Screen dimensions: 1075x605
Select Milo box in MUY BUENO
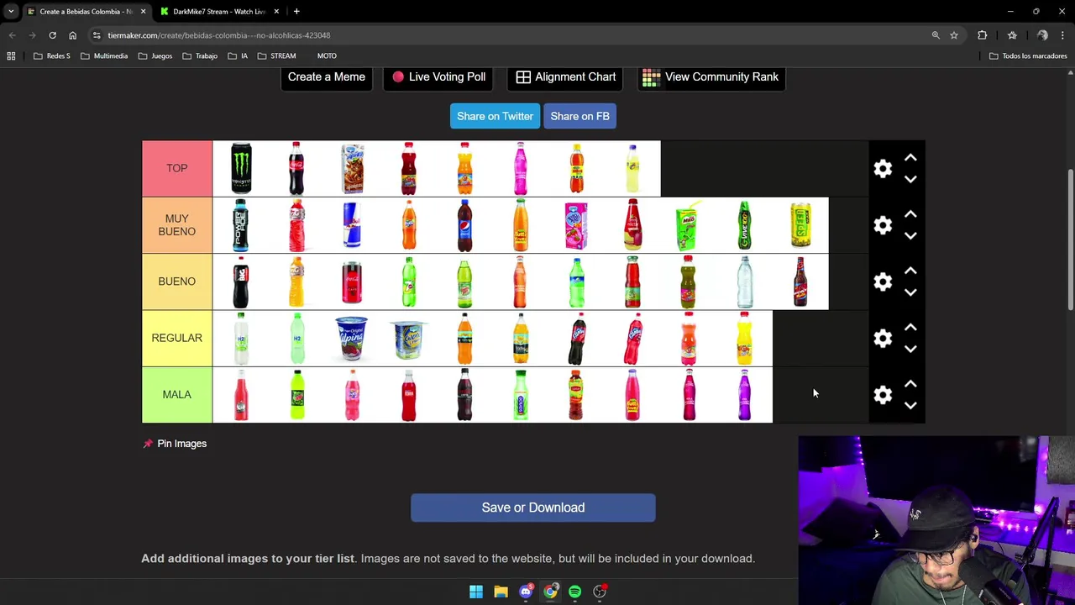tap(689, 227)
